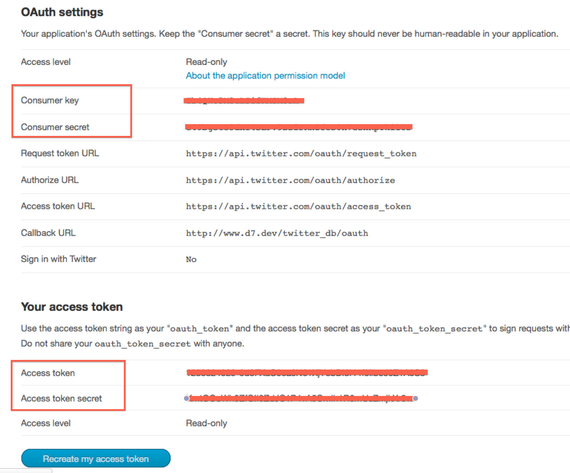This screenshot has width=570, height=473.
Task: Click the Callback URL label
Action: [48, 233]
